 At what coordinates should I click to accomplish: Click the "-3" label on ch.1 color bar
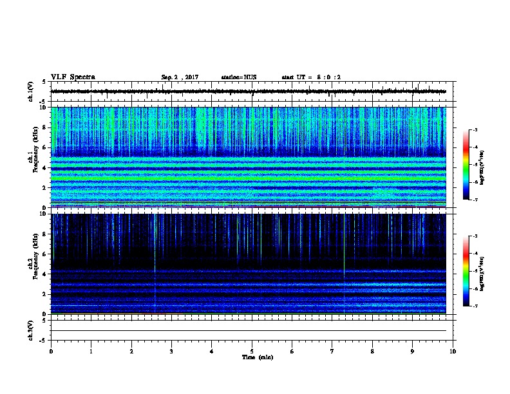[475, 130]
